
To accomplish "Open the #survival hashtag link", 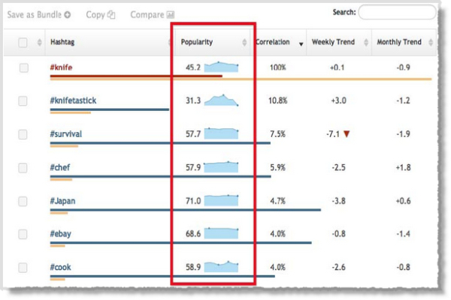I will (x=66, y=133).
